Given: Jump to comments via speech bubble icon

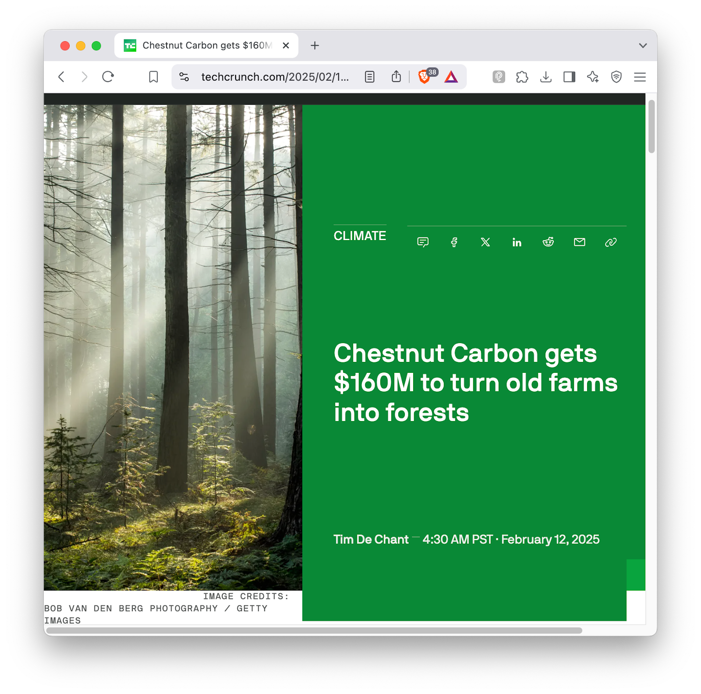Looking at the screenshot, I should (x=423, y=242).
